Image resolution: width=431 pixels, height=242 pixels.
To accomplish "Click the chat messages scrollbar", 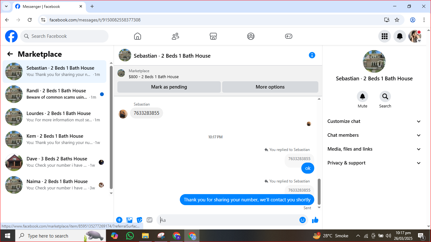I will point(319,192).
